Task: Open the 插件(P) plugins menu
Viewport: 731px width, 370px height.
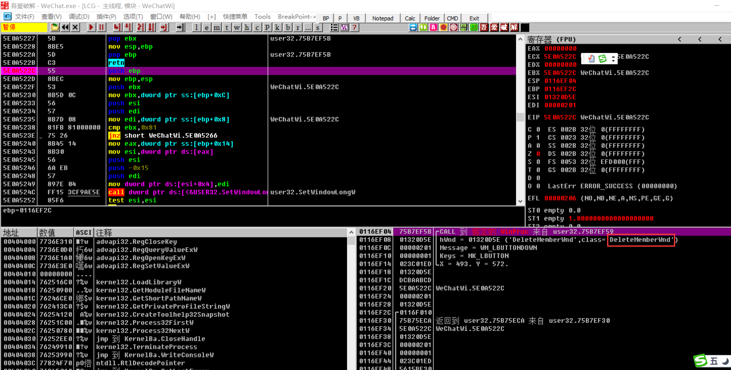Action: click(x=106, y=17)
